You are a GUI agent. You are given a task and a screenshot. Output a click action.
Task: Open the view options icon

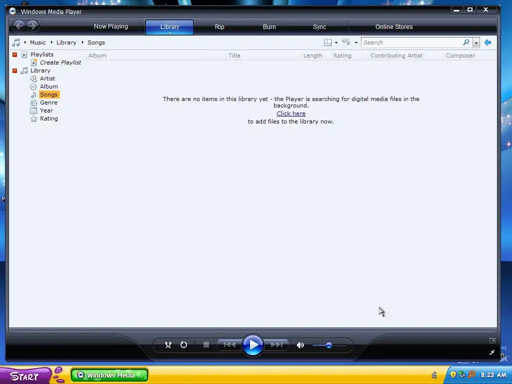point(346,42)
